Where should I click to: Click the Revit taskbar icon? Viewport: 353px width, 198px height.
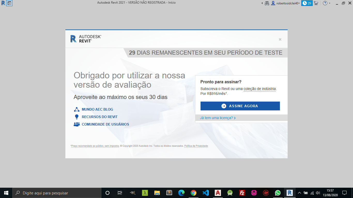pyautogui.click(x=290, y=193)
